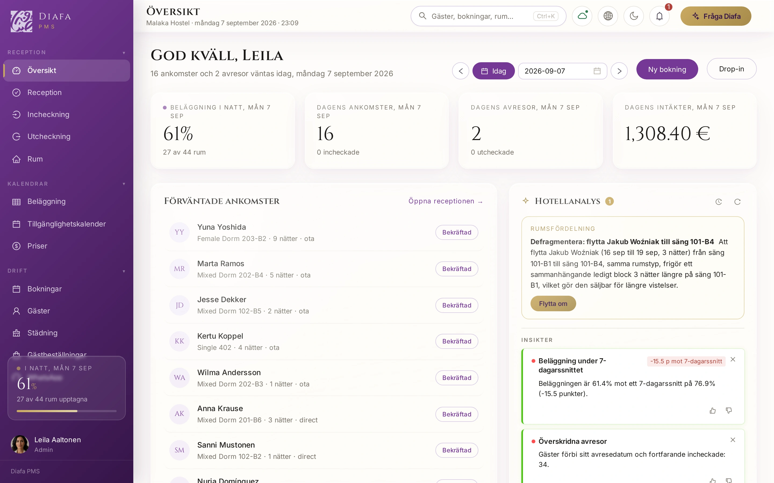Click the Ny bokning button
The width and height of the screenshot is (774, 483).
667,69
